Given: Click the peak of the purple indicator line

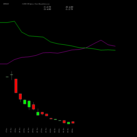Looking at the screenshot, I should (x=101, y=40).
